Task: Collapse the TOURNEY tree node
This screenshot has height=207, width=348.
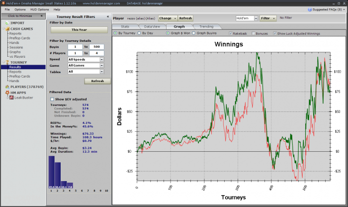Action: click(3, 62)
